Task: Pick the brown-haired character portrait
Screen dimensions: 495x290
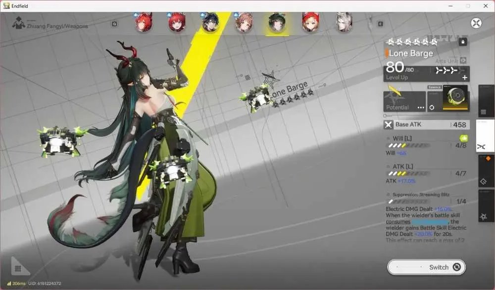Action: pos(244,22)
